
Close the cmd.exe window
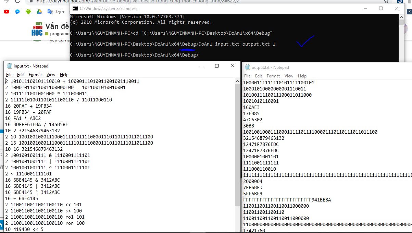[396, 8]
